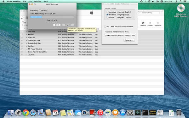The height and width of the screenshot is (118, 189).
Task: Select the insane Highest Quality option
Action: tap(107, 17)
